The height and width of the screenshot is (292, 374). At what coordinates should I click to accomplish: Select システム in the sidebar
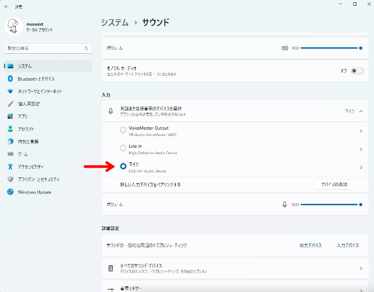tap(48, 66)
